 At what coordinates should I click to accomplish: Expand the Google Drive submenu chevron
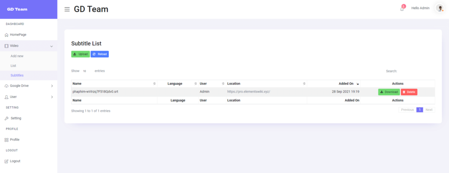click(52, 86)
